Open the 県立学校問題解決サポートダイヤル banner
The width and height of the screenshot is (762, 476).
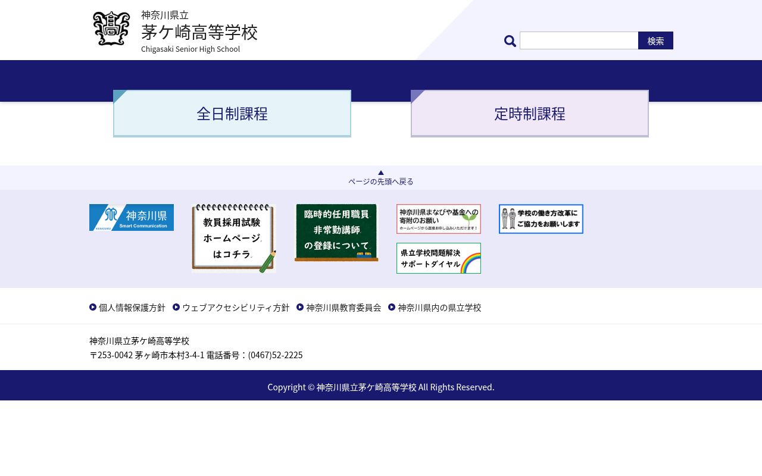point(439,258)
